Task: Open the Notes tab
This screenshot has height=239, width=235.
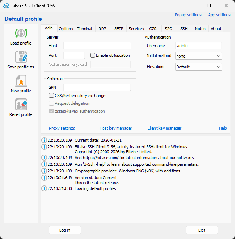Action: [x=200, y=29]
